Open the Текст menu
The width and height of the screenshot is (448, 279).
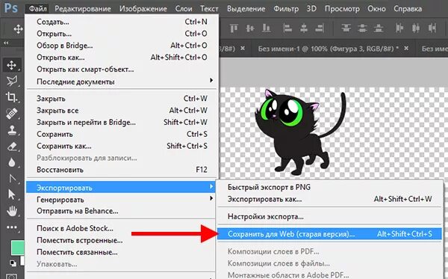click(209, 8)
